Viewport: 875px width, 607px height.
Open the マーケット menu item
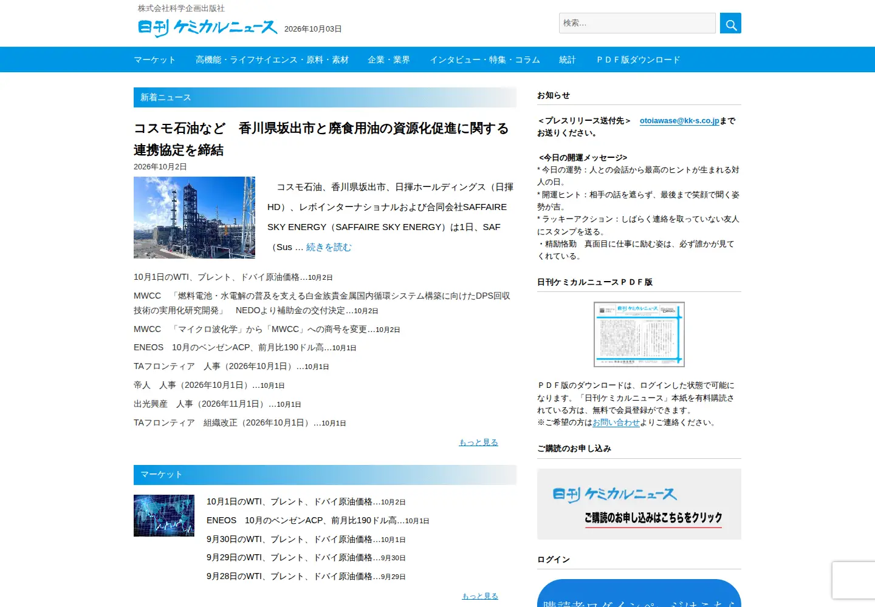[155, 59]
